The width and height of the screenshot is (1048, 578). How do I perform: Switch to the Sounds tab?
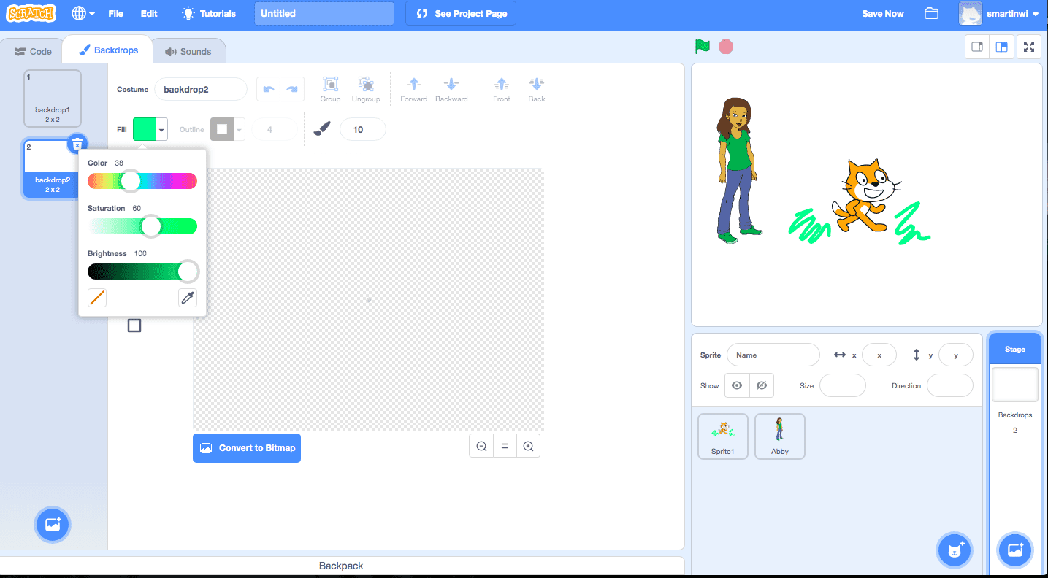(x=188, y=51)
